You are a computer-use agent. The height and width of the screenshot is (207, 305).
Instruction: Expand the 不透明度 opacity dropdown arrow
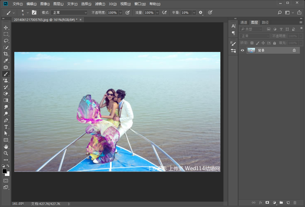120,12
